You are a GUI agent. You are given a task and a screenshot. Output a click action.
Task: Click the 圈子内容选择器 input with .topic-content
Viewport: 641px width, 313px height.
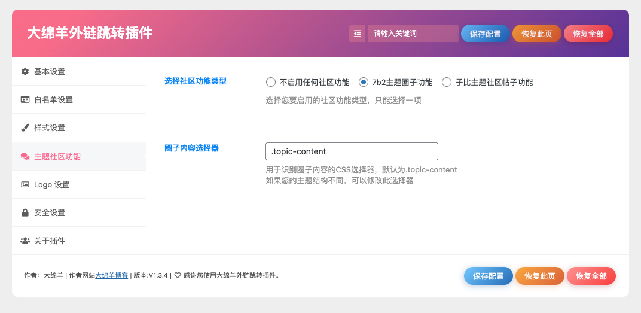click(x=352, y=151)
